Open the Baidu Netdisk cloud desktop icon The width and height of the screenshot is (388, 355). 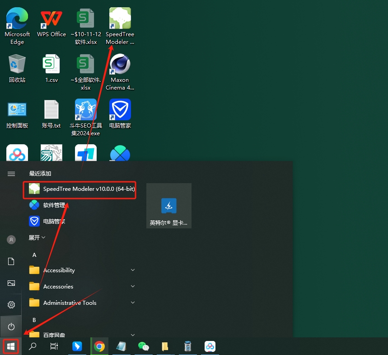(x=17, y=152)
